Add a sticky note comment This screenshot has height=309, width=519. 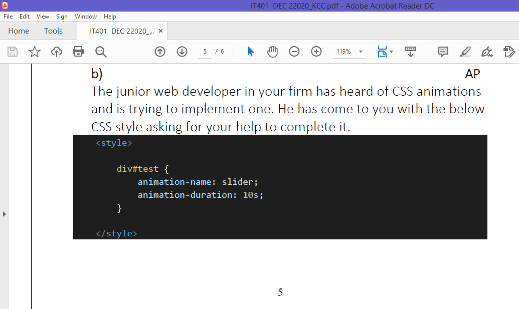point(443,51)
